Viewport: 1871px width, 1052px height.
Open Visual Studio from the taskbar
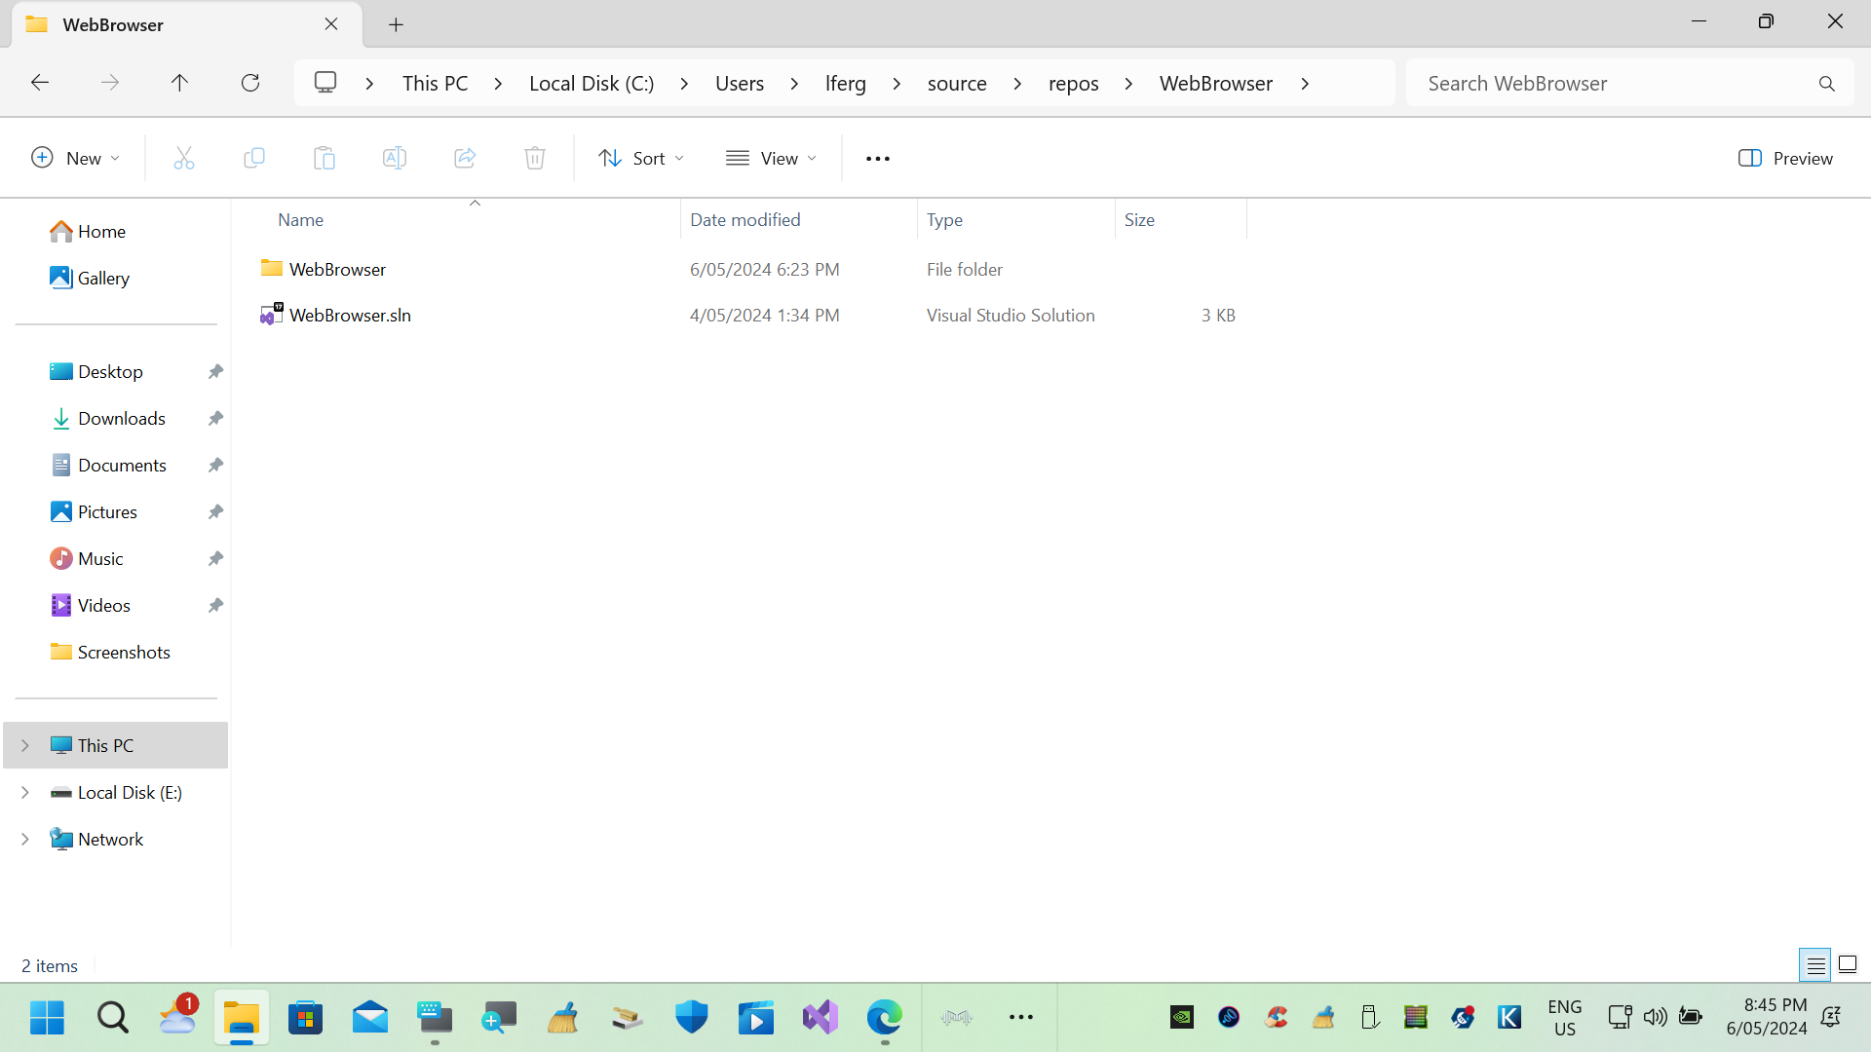click(x=820, y=1016)
